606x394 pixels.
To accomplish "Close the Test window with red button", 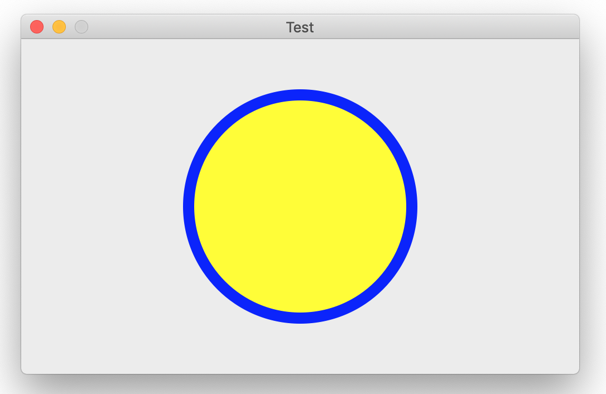I will click(x=37, y=27).
